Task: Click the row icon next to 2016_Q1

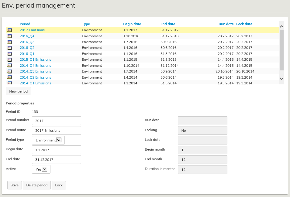Action: (9, 54)
